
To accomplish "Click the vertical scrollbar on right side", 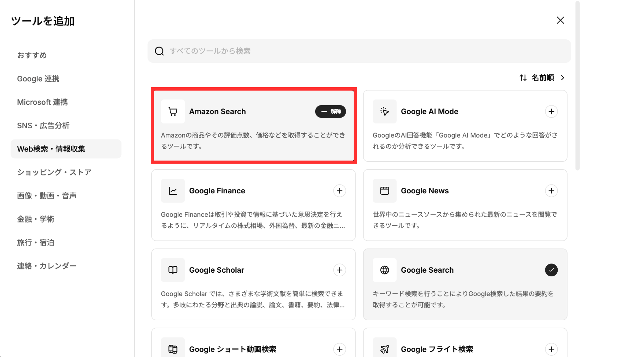I will 577,86.
